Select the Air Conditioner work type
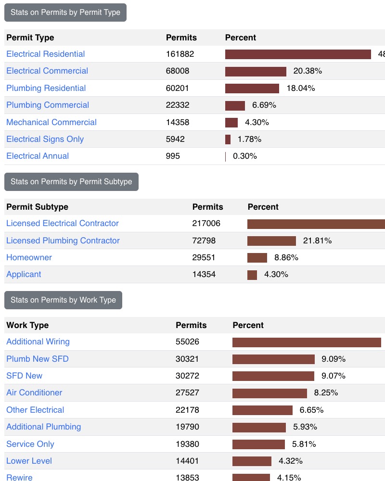The height and width of the screenshot is (481, 385). pos(34,392)
